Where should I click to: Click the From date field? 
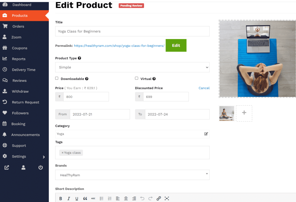pyautogui.click(x=100, y=114)
